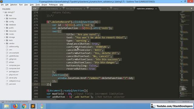This screenshot has height=109, width=194.
Task: Click the status bar panel switcher icon
Action: click(x=3, y=102)
